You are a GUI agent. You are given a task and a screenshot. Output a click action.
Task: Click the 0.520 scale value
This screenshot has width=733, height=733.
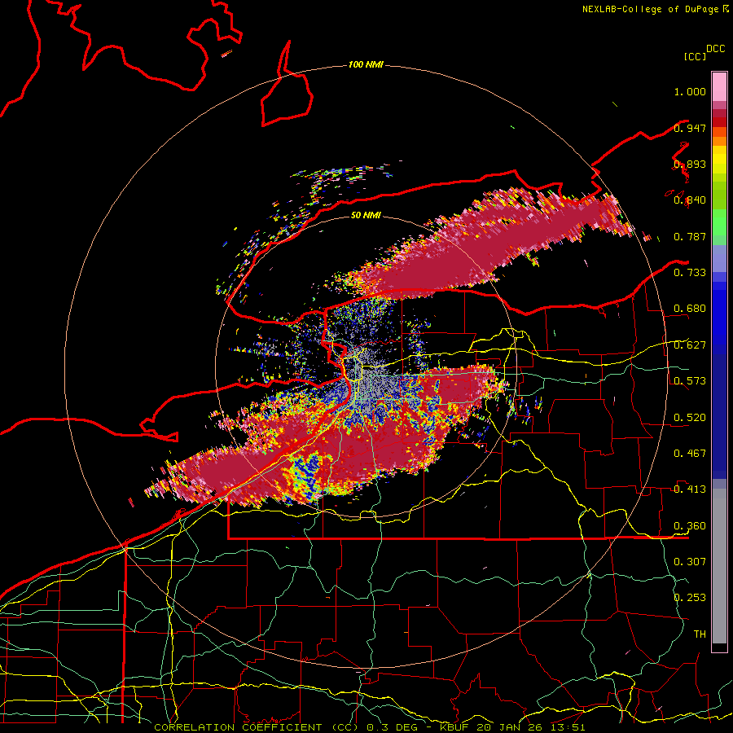click(690, 417)
